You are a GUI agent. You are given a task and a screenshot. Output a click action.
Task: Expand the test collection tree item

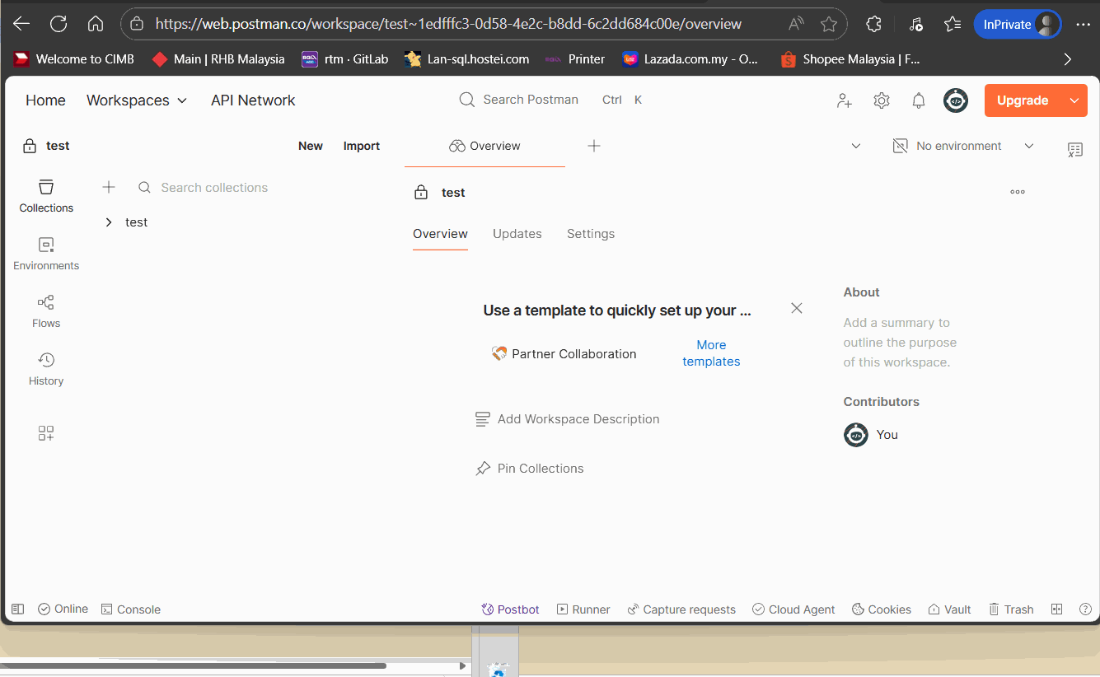tap(109, 222)
